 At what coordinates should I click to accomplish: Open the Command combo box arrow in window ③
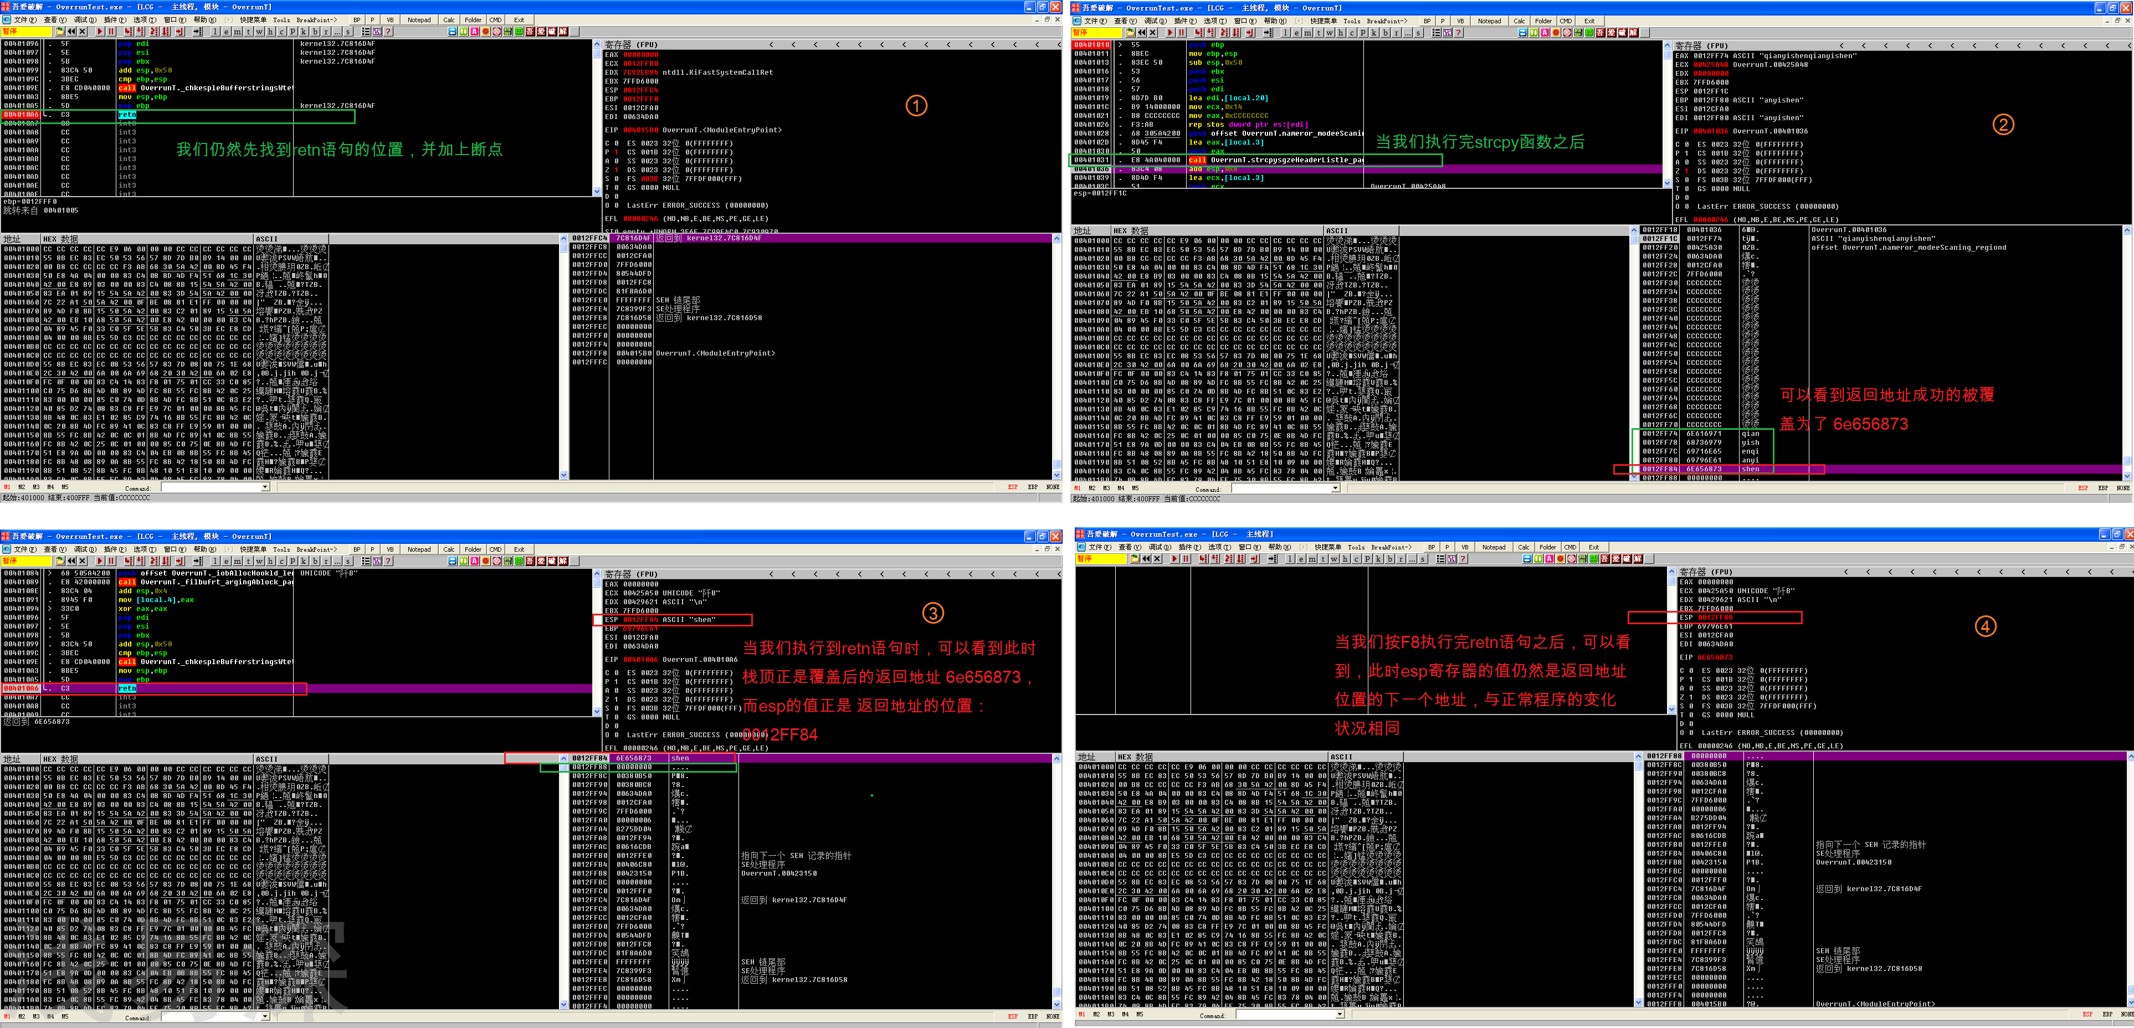[x=265, y=1016]
